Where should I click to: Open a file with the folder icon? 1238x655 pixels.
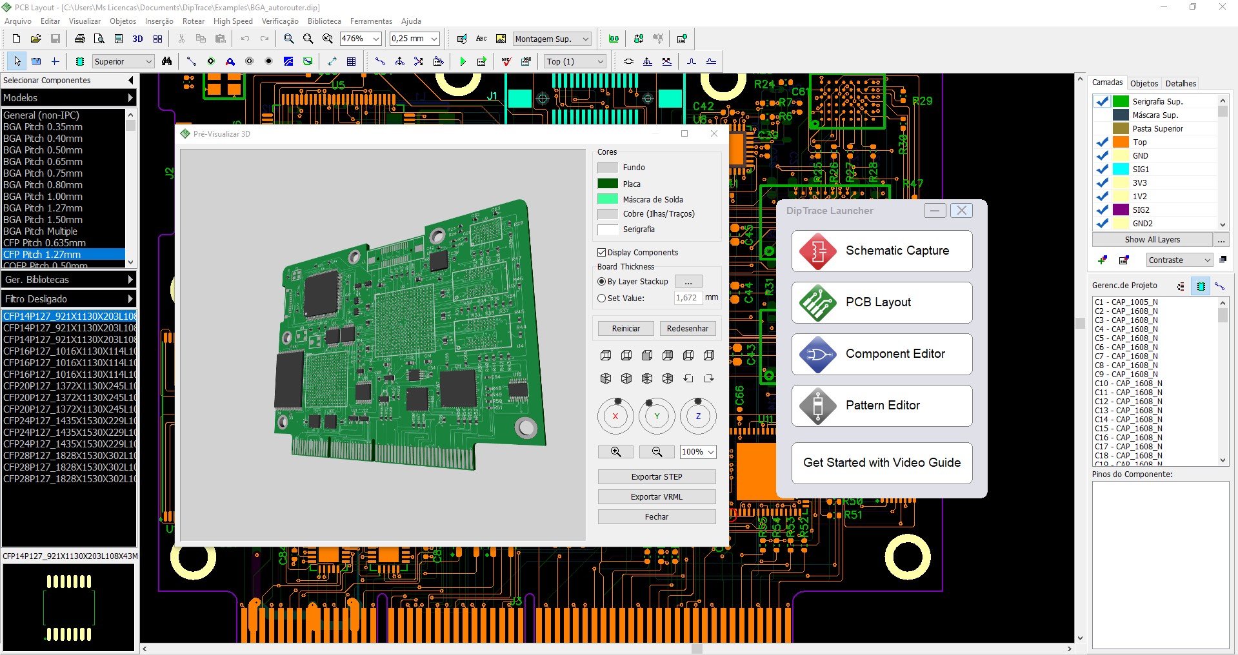click(36, 39)
